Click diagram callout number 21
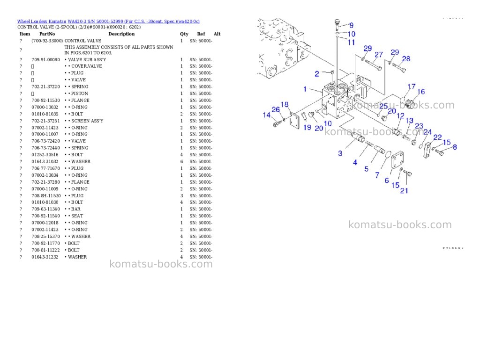The image size is (480, 339). pos(404,191)
